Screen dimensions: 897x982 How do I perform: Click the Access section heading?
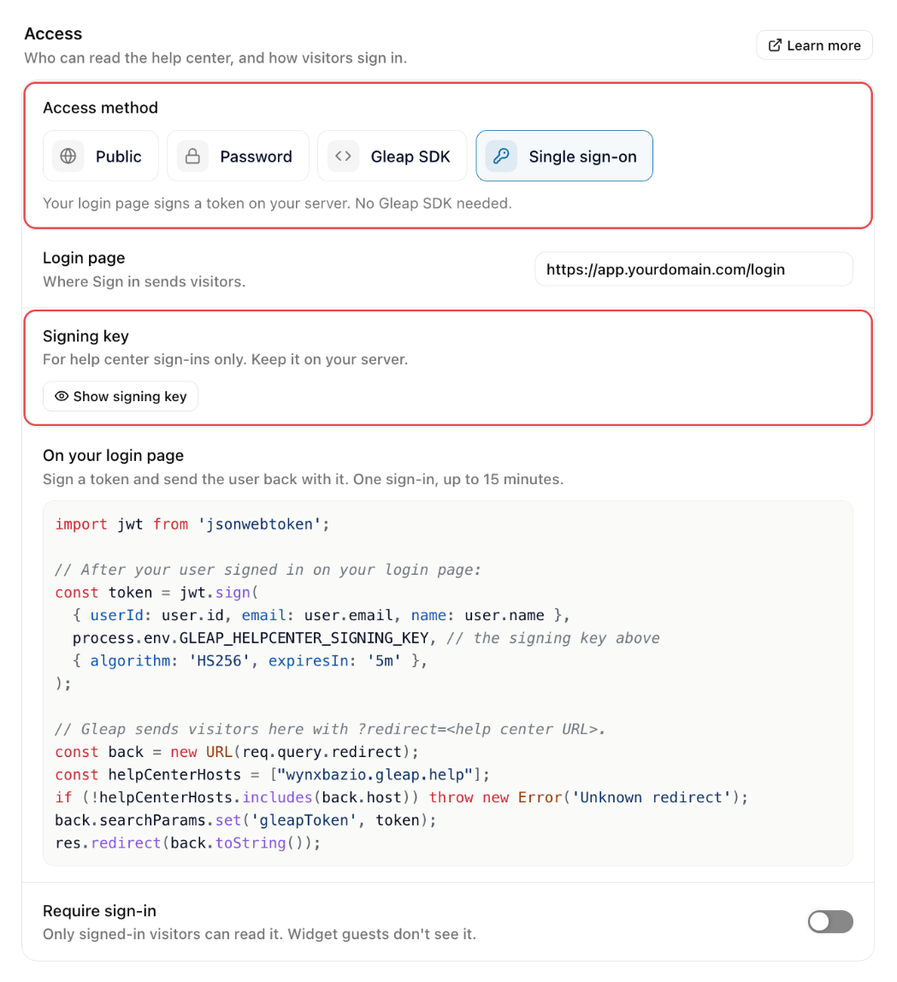click(x=53, y=34)
